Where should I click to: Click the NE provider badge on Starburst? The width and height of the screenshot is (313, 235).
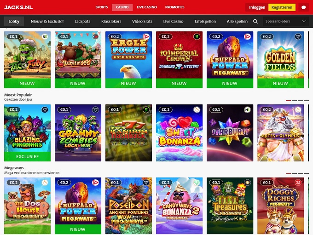point(247,110)
